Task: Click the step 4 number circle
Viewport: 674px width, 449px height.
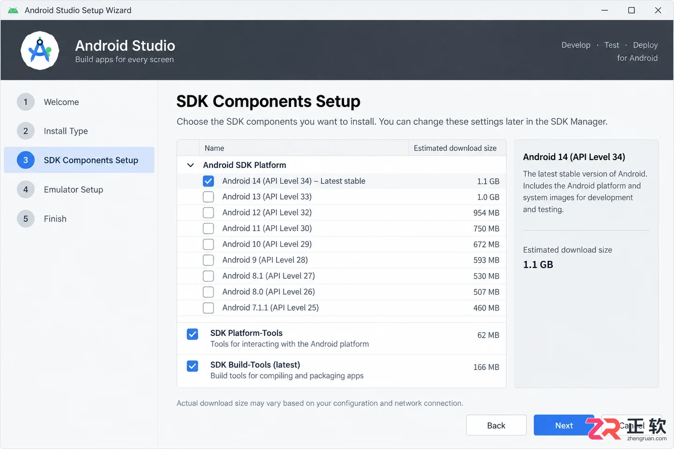Action: coord(26,189)
